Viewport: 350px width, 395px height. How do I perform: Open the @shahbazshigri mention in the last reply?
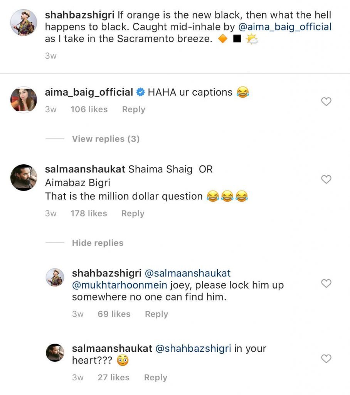tap(193, 349)
